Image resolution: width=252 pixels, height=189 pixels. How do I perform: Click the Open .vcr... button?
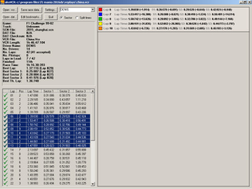coord(10,10)
